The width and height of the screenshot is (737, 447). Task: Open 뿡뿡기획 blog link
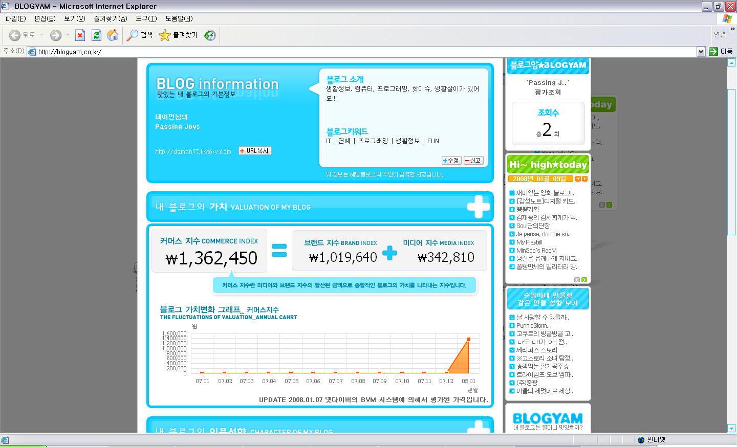point(527,209)
